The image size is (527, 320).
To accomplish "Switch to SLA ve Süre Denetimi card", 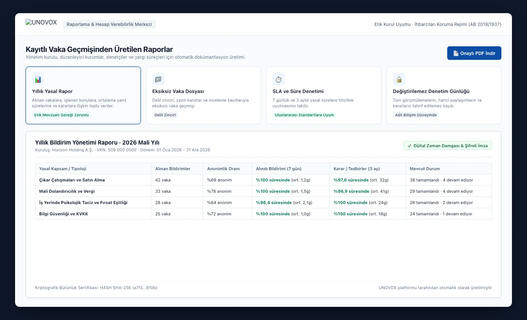I will pyautogui.click(x=324, y=95).
